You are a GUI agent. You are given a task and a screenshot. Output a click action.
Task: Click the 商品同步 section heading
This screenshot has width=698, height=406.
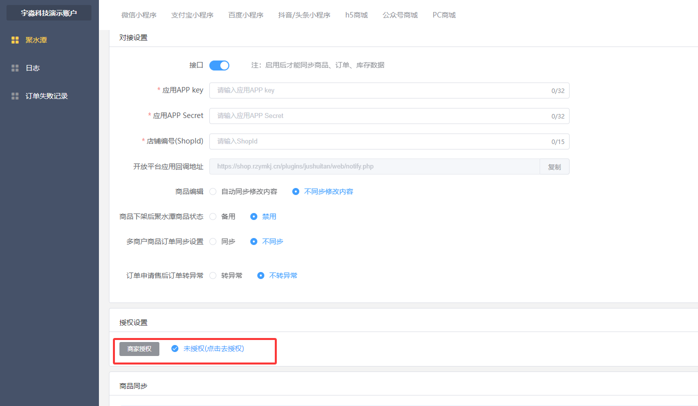[133, 386]
